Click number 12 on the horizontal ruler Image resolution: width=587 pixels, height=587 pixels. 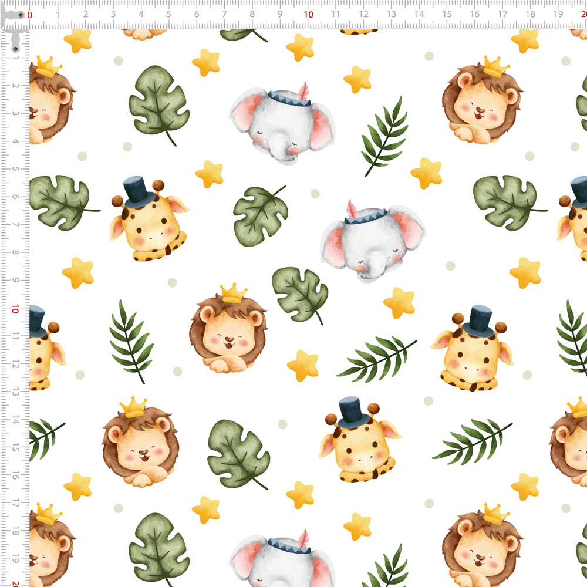(363, 14)
